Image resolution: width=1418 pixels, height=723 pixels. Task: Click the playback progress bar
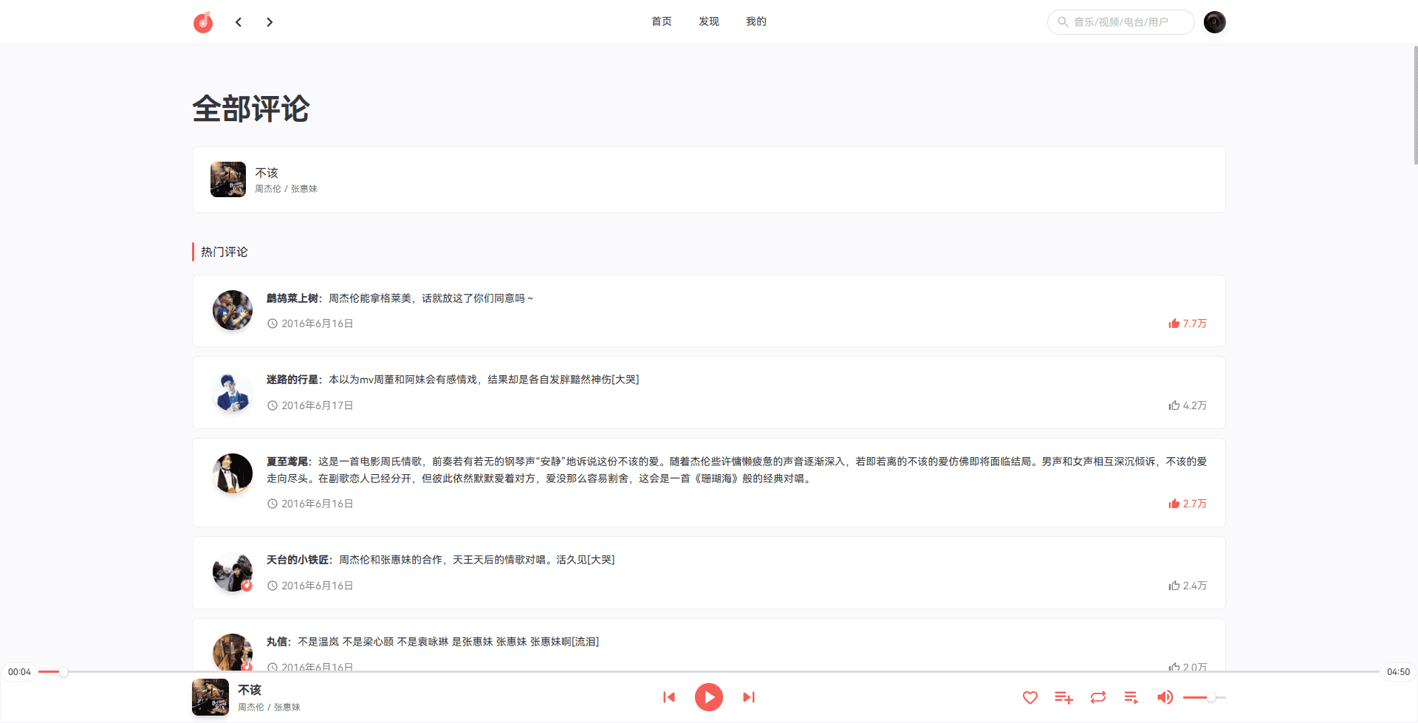point(709,672)
